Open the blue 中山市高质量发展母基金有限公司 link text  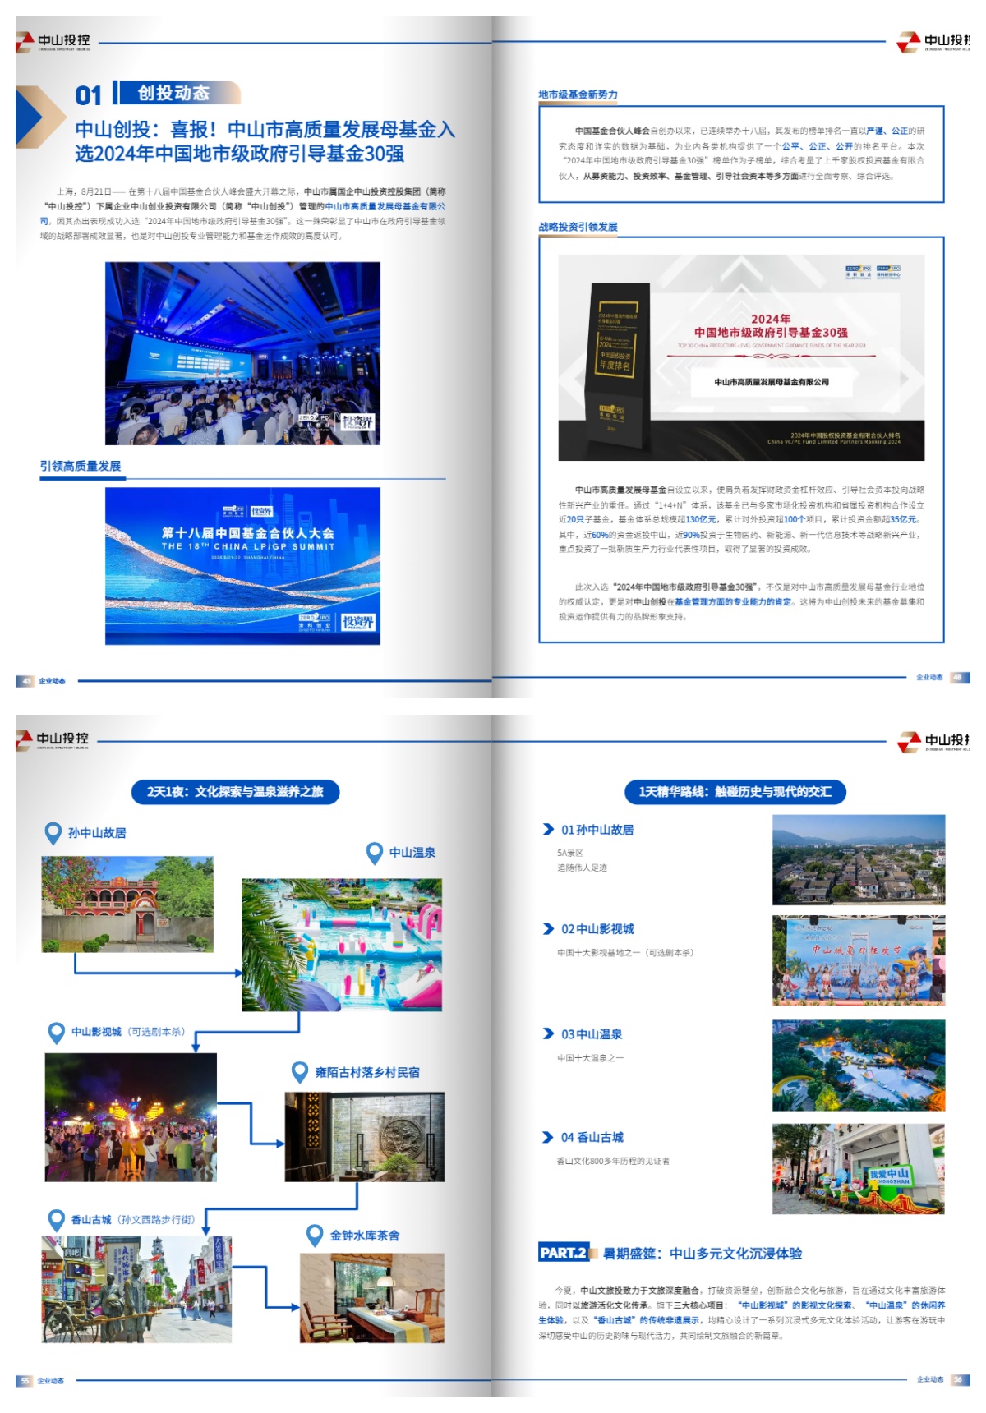click(x=385, y=207)
